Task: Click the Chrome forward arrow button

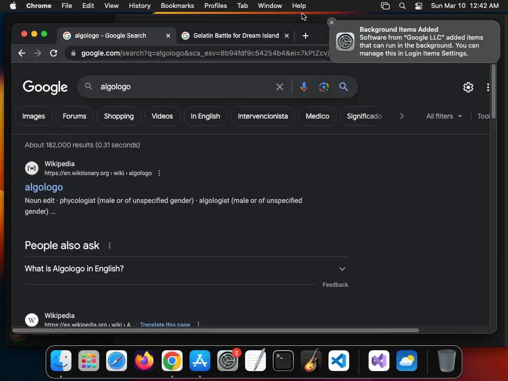Action: click(x=38, y=53)
